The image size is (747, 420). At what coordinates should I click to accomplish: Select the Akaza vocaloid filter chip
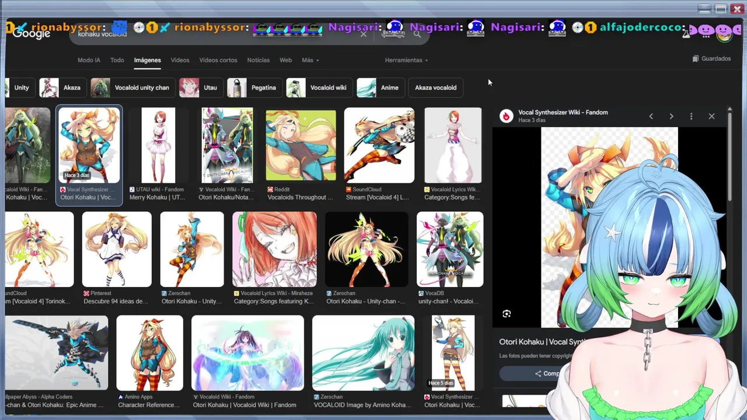[x=436, y=87]
